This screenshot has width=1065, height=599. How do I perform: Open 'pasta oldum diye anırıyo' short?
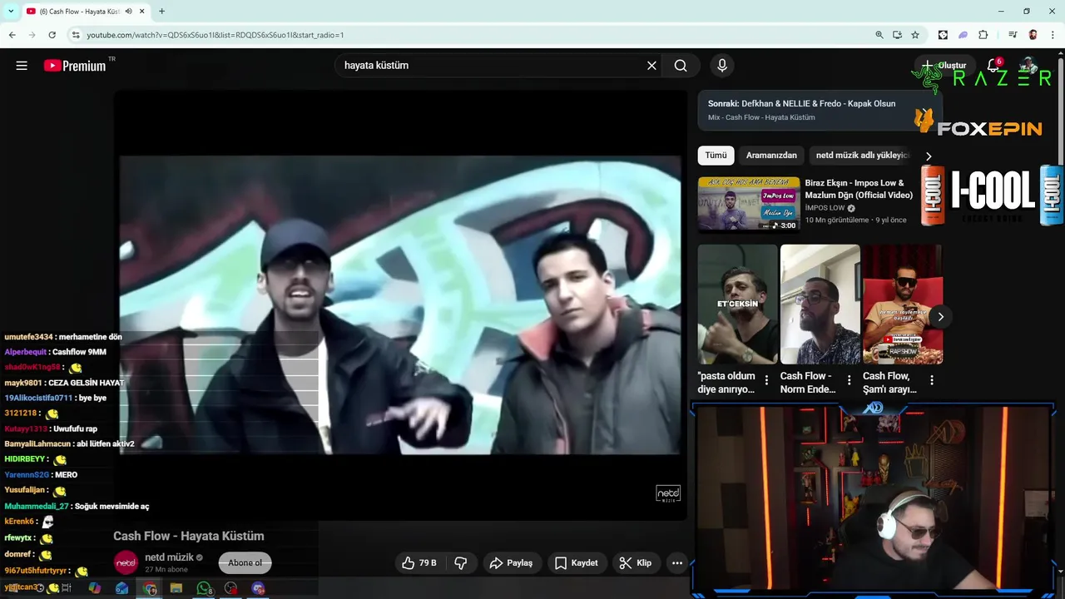737,304
